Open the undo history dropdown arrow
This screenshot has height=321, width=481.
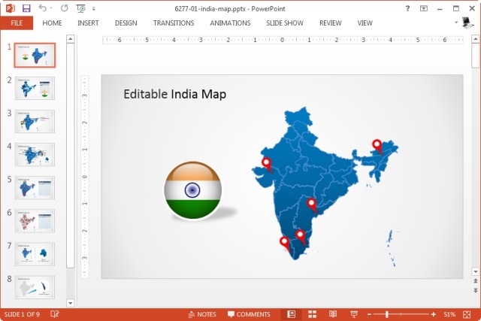51,8
